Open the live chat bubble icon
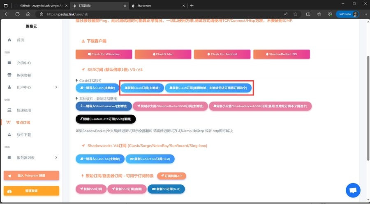Image resolution: width=370 pixels, height=204 pixels. click(x=353, y=190)
